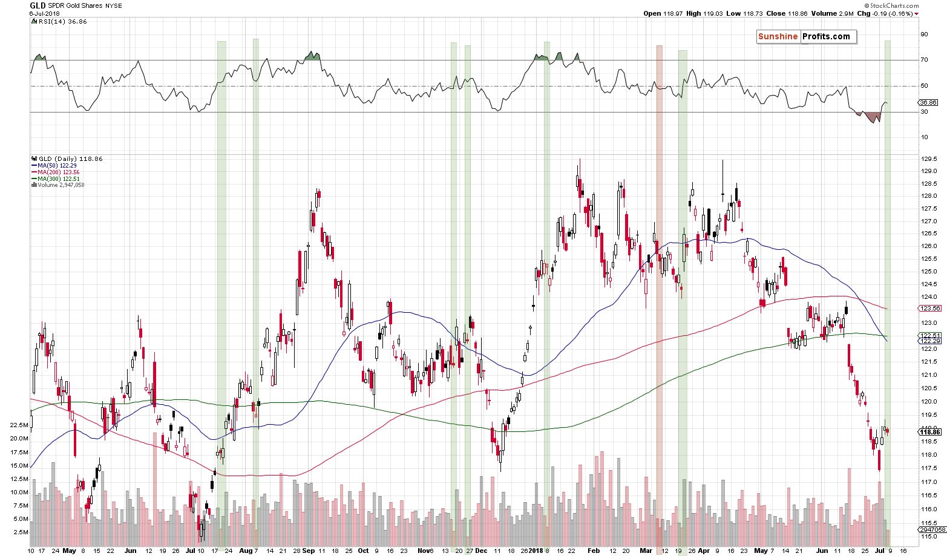The height and width of the screenshot is (556, 947).
Task: Click the Mar month label on date axis
Action: tap(647, 551)
